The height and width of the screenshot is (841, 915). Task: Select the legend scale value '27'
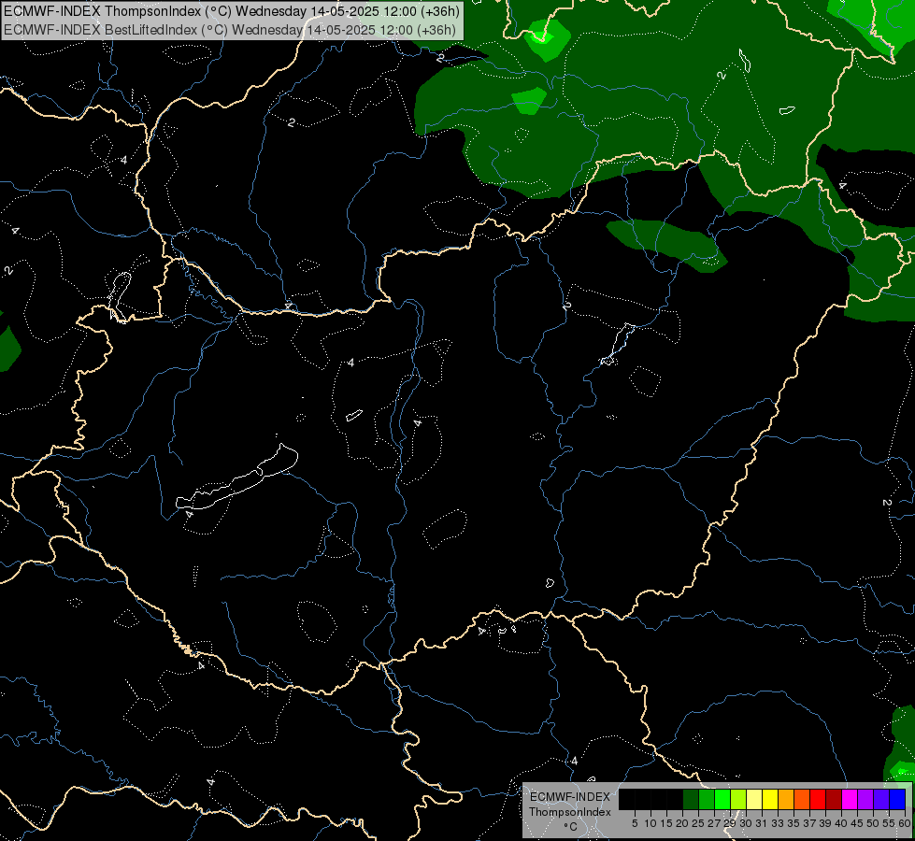[714, 823]
